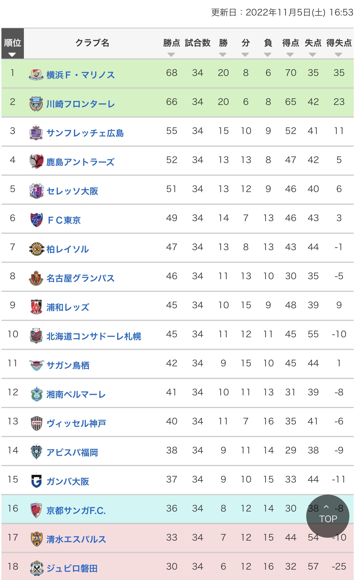Click the Kawasaki Frontale club crest

coord(36,104)
